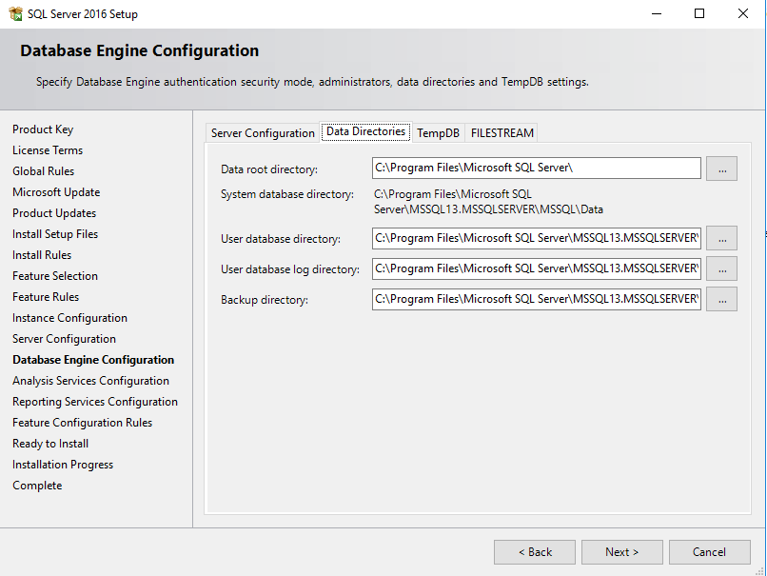Select Server Configuration step in sidebar
The height and width of the screenshot is (576, 767).
click(64, 339)
